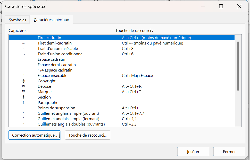Select the section § symbol

[x=23, y=97]
